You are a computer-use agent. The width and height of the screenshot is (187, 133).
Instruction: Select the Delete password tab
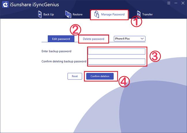pyautogui.click(x=93, y=39)
